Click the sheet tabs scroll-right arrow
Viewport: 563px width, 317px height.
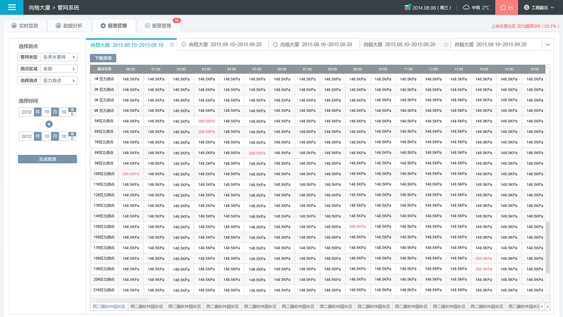pyautogui.click(x=548, y=306)
